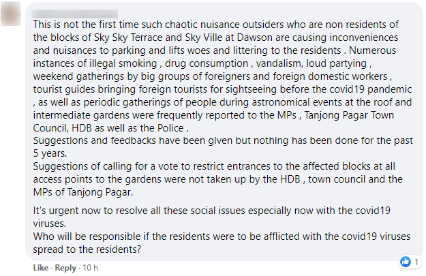Click the blue thumbs-up reaction icon
426x276 pixels.
[405, 262]
